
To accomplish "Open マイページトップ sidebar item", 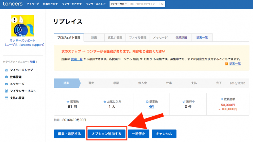I will coord(21,70).
